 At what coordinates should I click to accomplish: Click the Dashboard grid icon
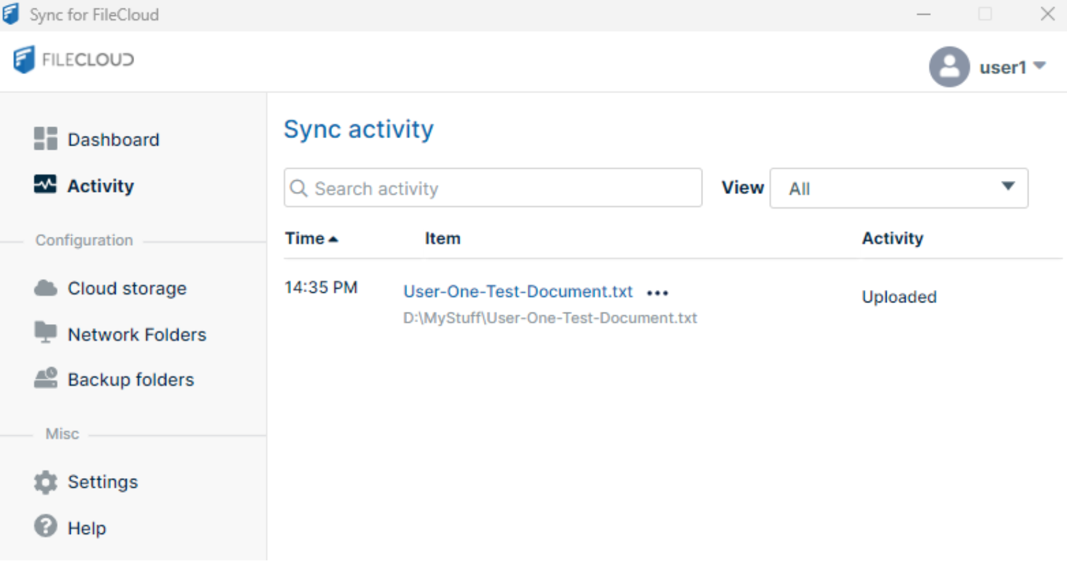pyautogui.click(x=46, y=139)
